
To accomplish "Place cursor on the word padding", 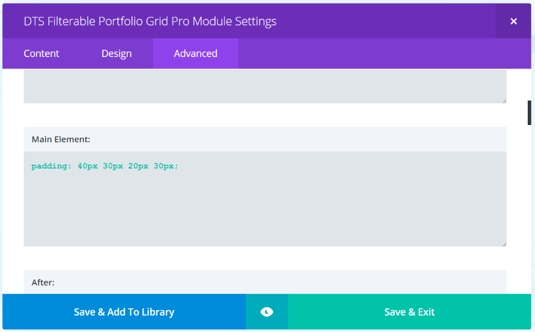I will pos(50,166).
